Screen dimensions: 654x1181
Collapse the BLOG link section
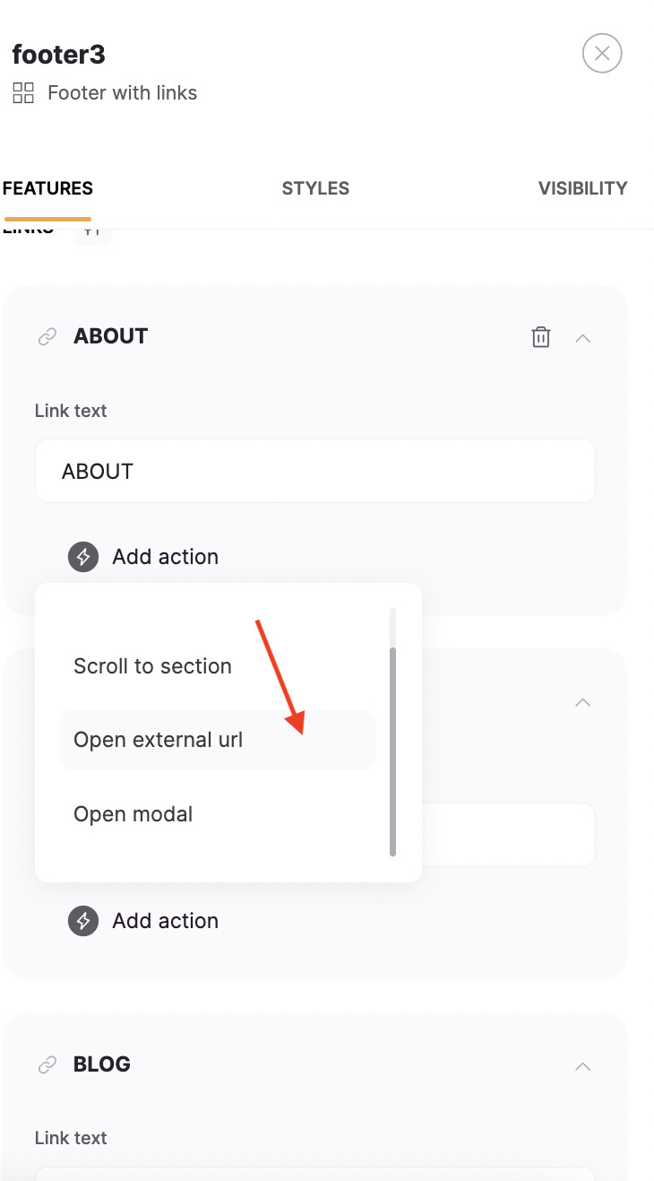(x=583, y=1066)
